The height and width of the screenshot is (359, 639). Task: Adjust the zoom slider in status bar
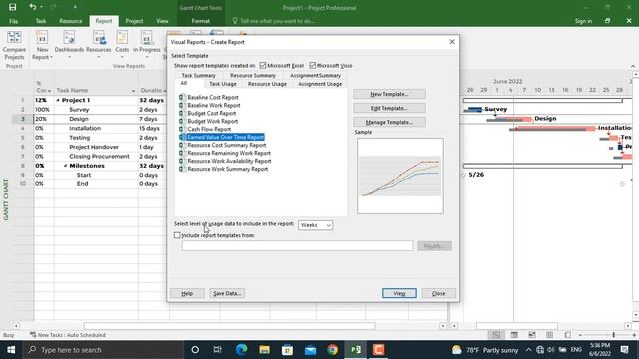613,335
